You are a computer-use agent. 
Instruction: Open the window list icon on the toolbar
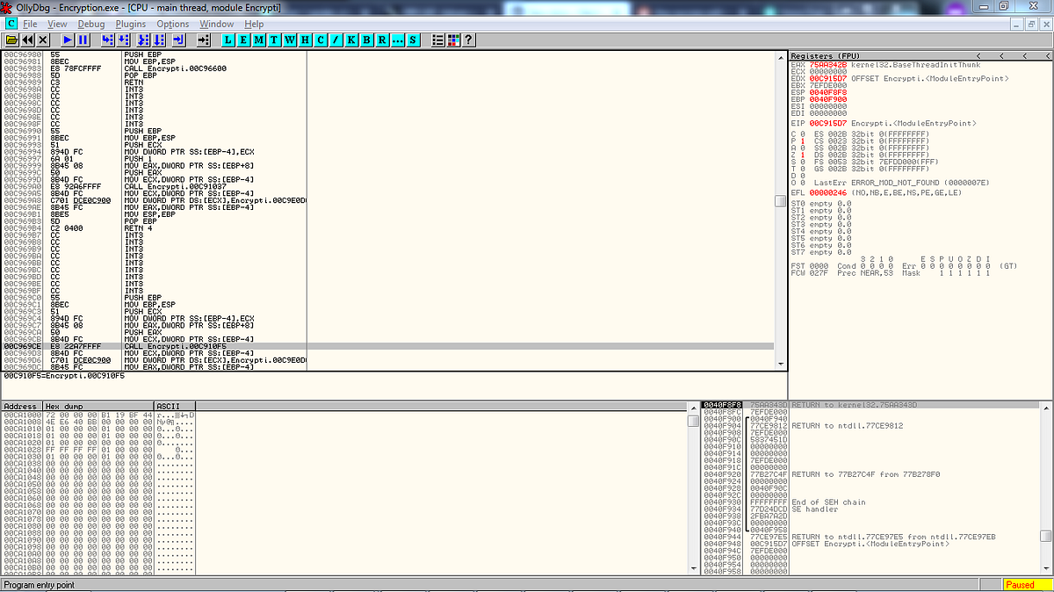click(437, 40)
